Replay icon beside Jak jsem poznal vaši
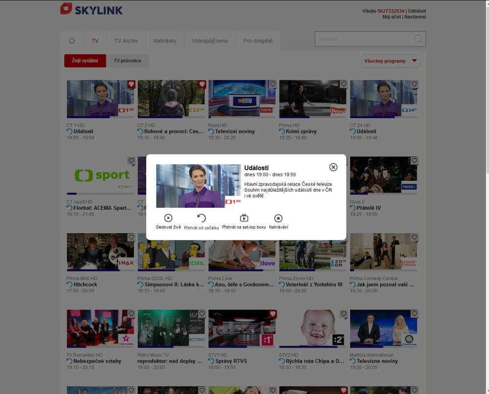489x394 pixels. [353, 285]
